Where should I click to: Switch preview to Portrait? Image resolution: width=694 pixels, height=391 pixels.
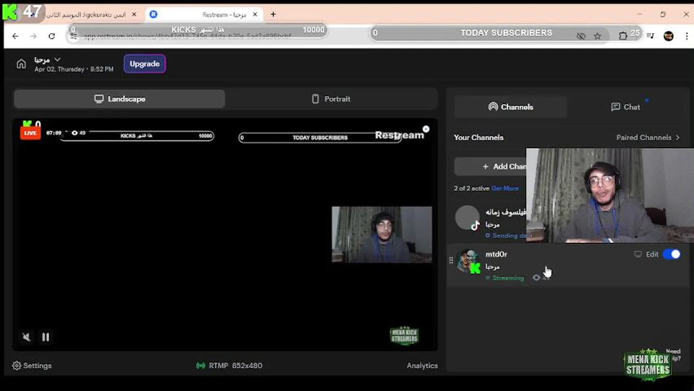[x=331, y=99]
